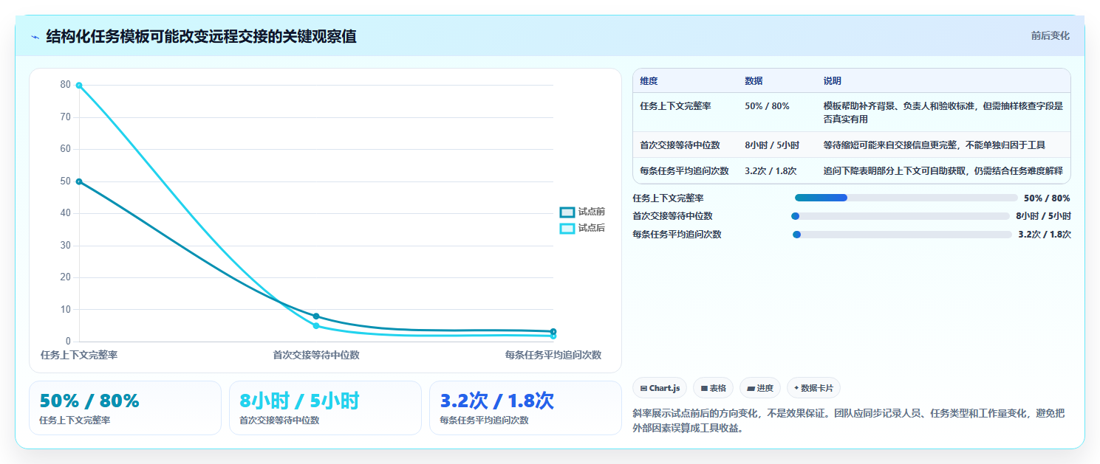
Task: Click 任务上下文完整率 in the table's first row
Action: click(x=675, y=106)
